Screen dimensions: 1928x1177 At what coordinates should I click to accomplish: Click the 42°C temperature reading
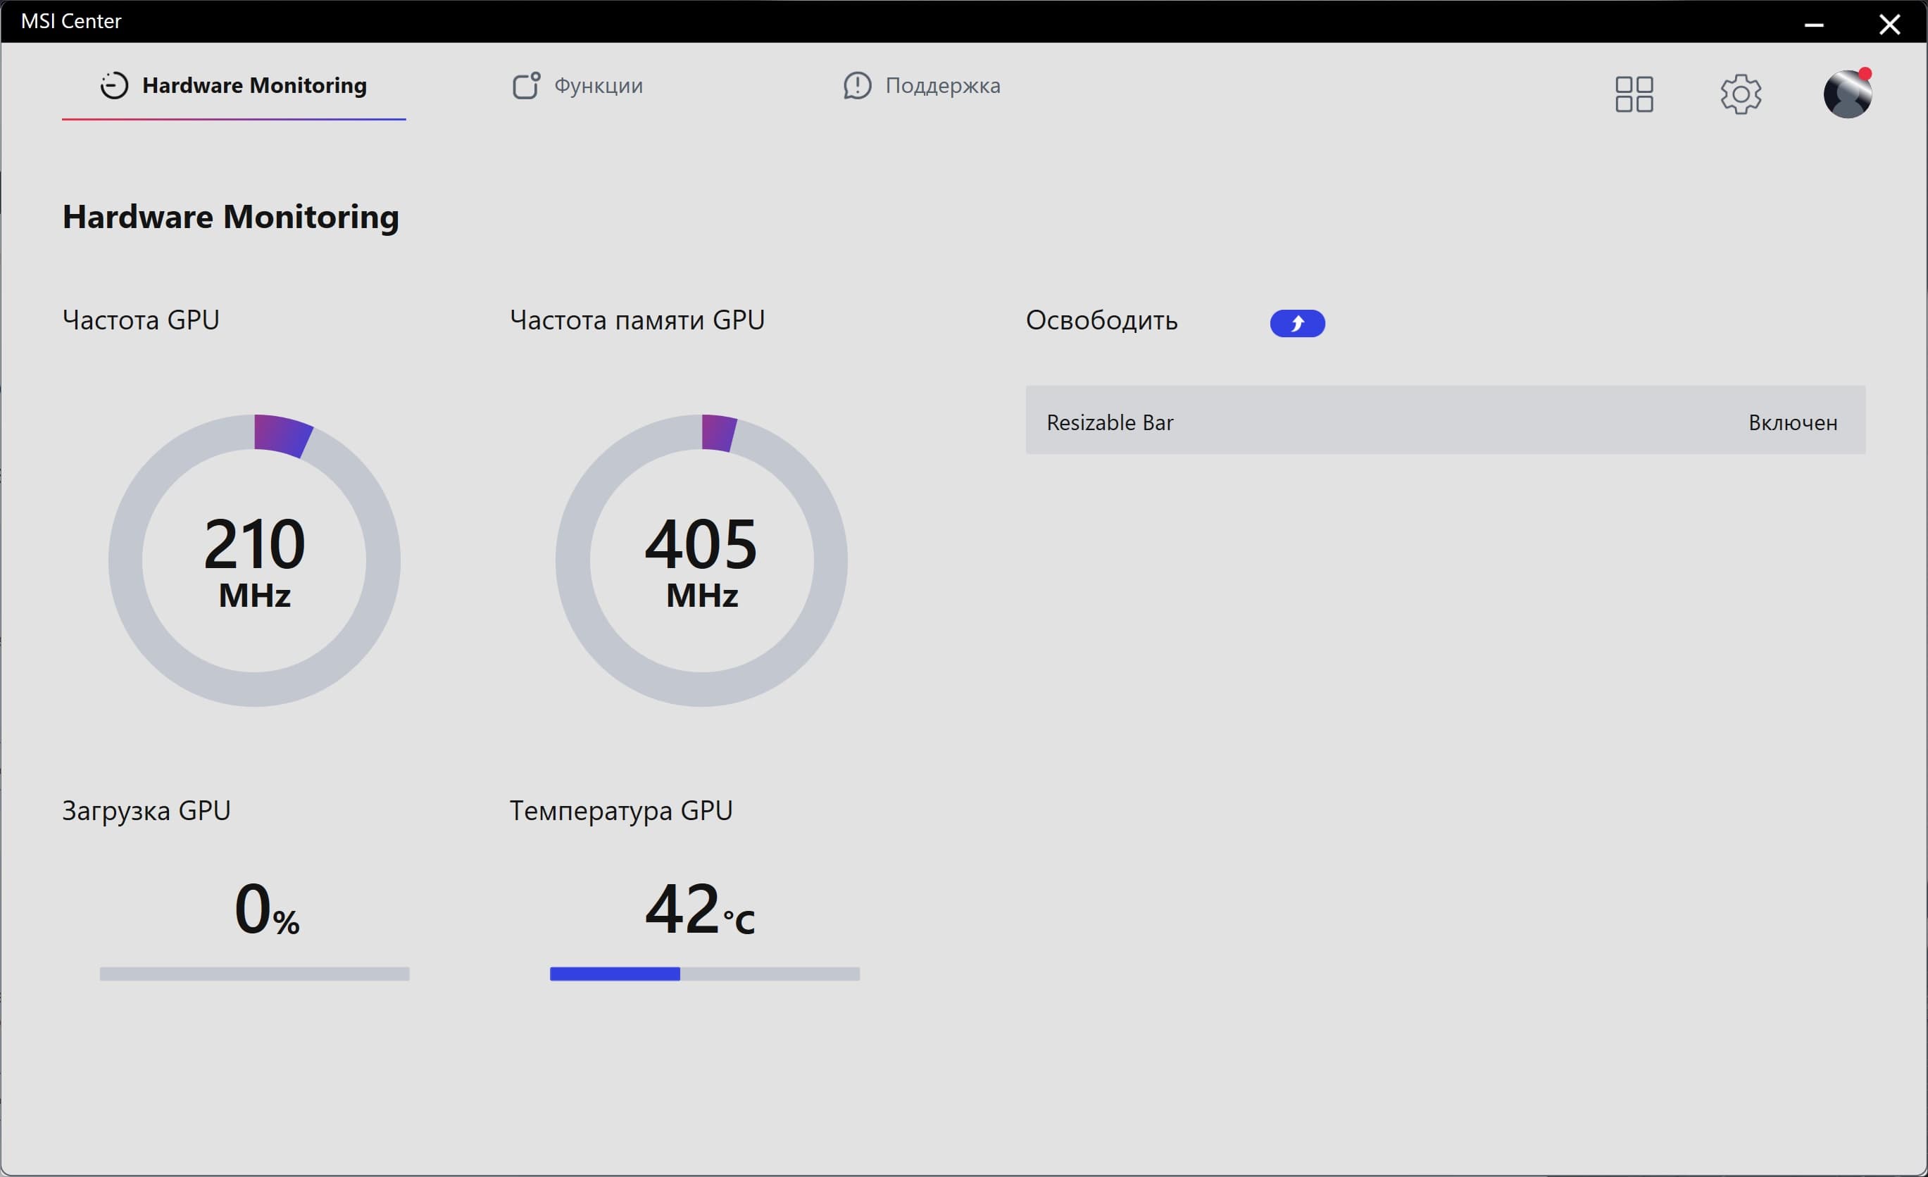tap(699, 909)
